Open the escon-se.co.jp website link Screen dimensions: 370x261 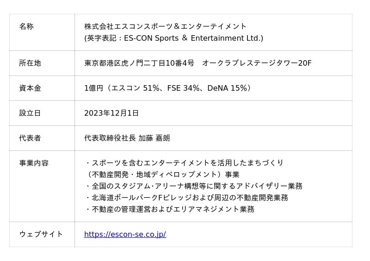125,234
